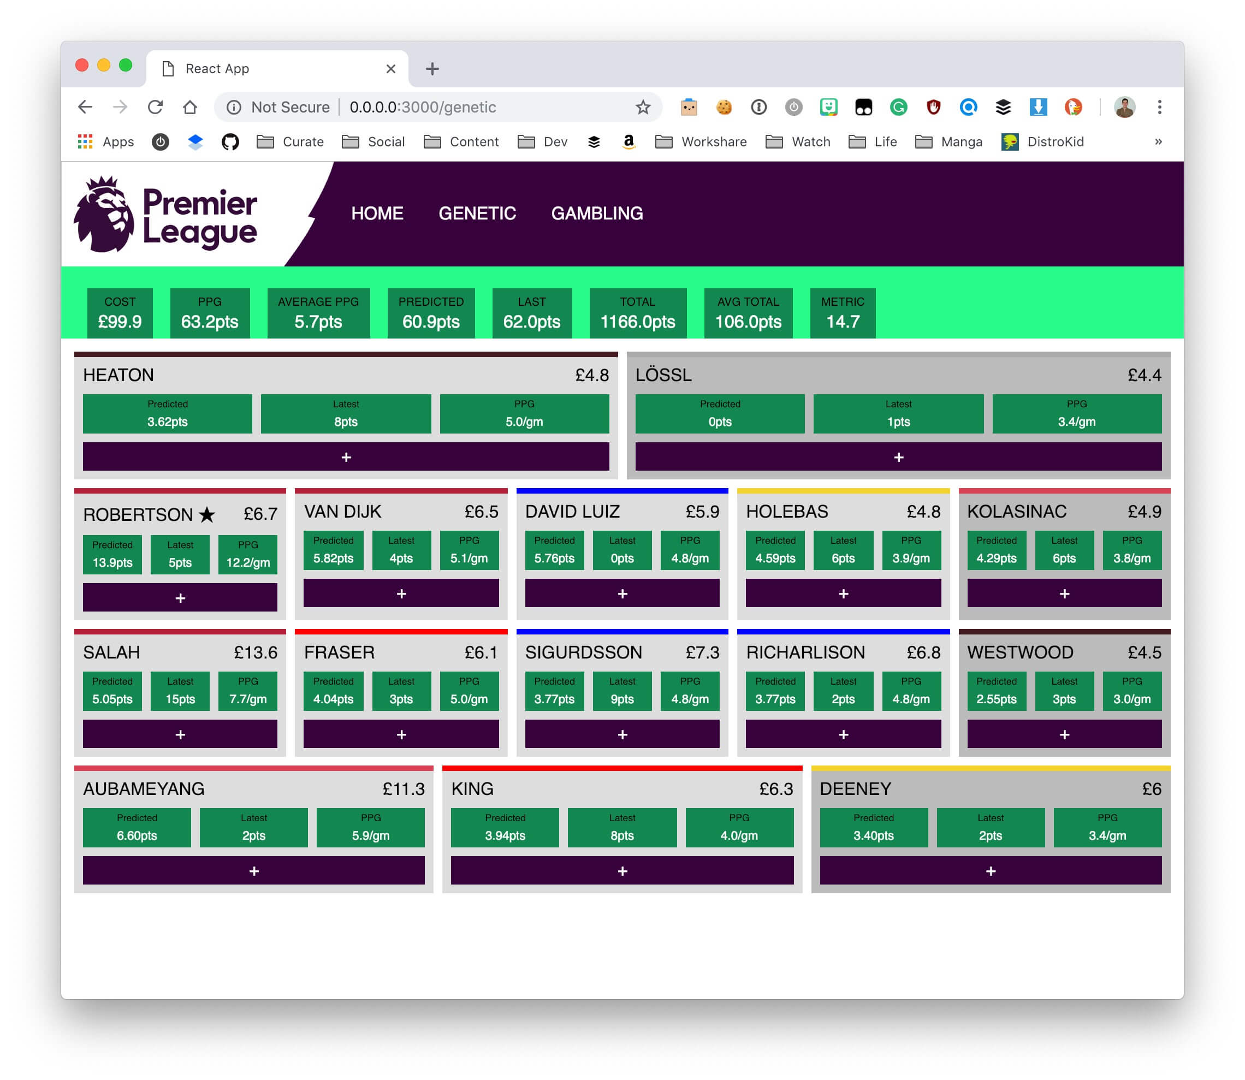Open the Chrome profile avatar
The image size is (1245, 1080).
pos(1125,107)
